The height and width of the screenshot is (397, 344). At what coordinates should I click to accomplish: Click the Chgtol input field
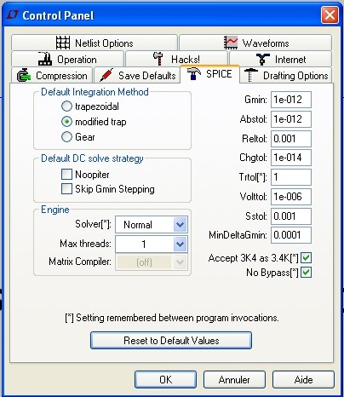pyautogui.click(x=291, y=158)
